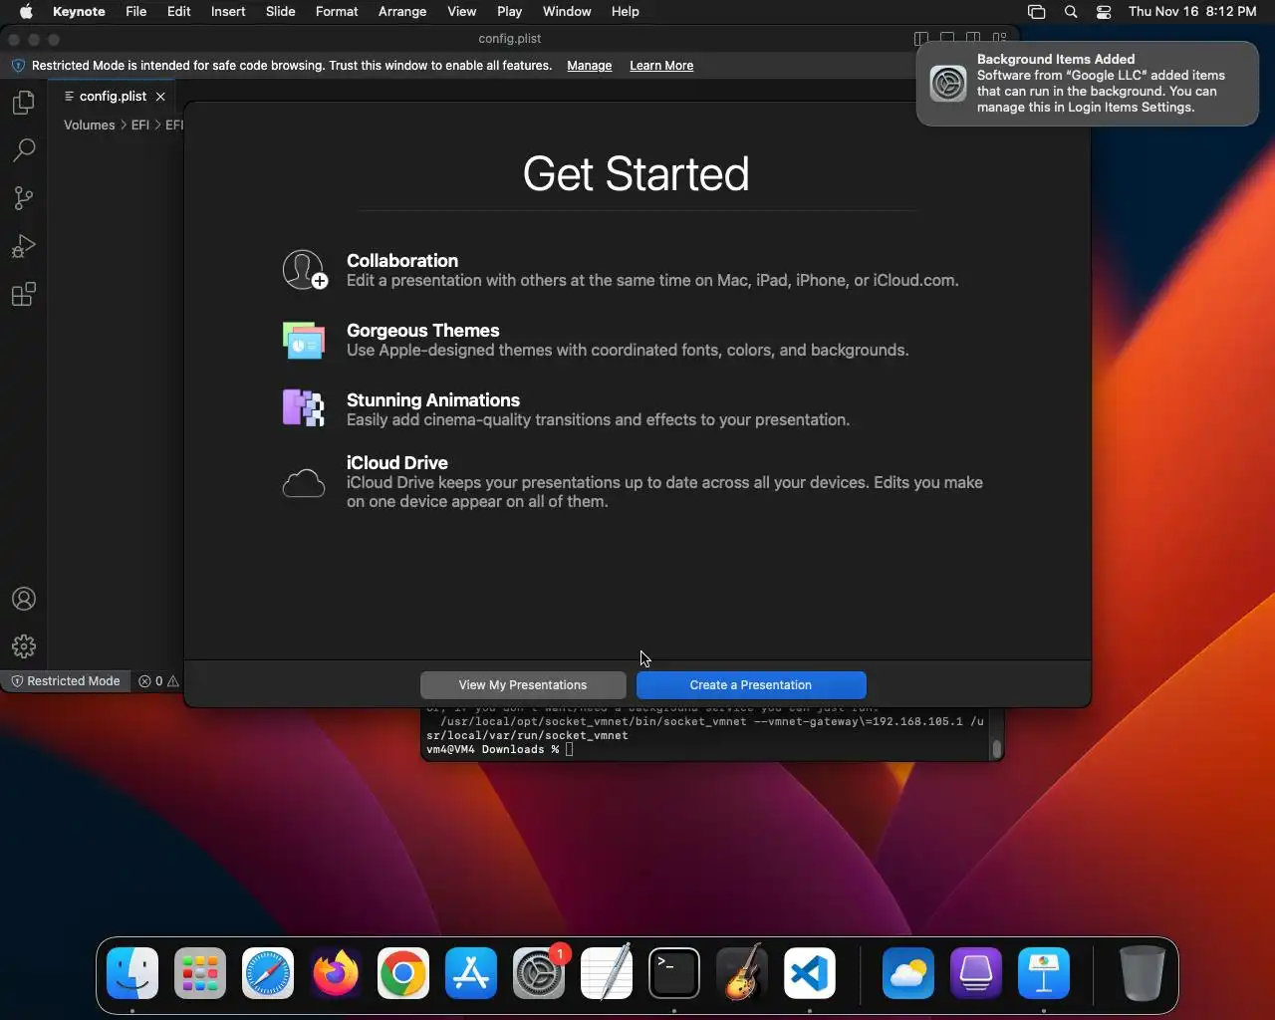This screenshot has height=1020, width=1275.
Task: Click the Learn More link in banner
Action: pos(661,66)
